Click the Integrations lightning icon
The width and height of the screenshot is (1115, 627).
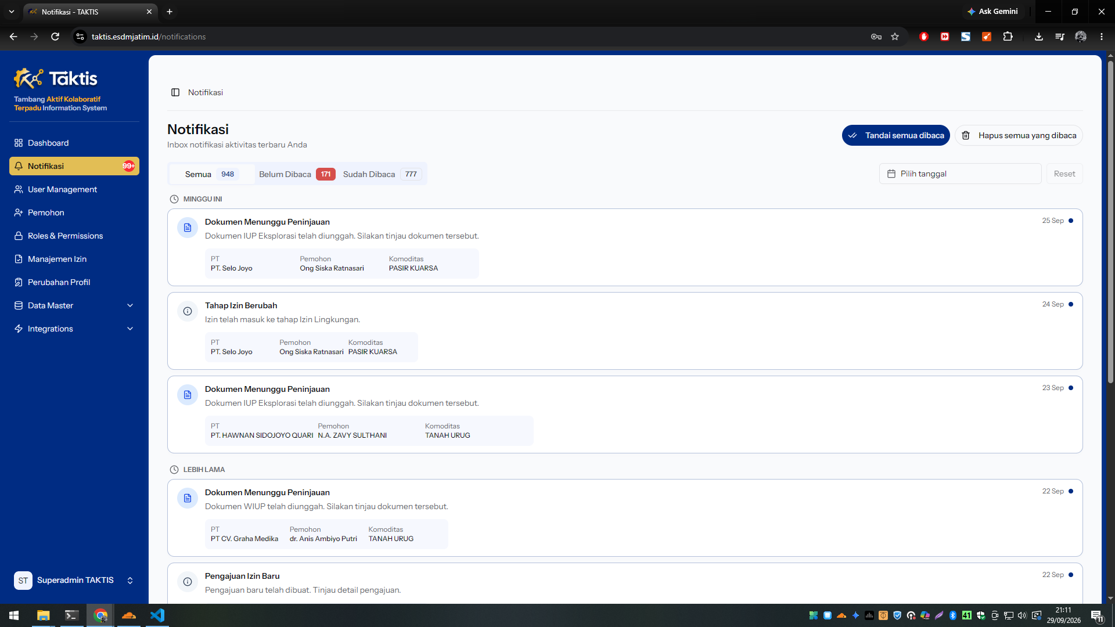click(19, 329)
